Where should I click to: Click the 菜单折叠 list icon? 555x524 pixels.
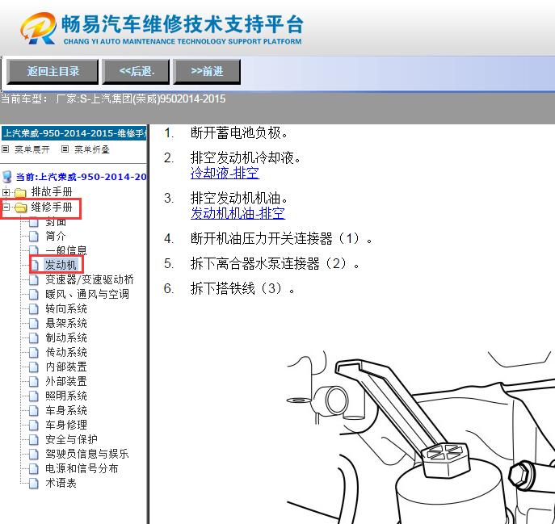(65, 149)
